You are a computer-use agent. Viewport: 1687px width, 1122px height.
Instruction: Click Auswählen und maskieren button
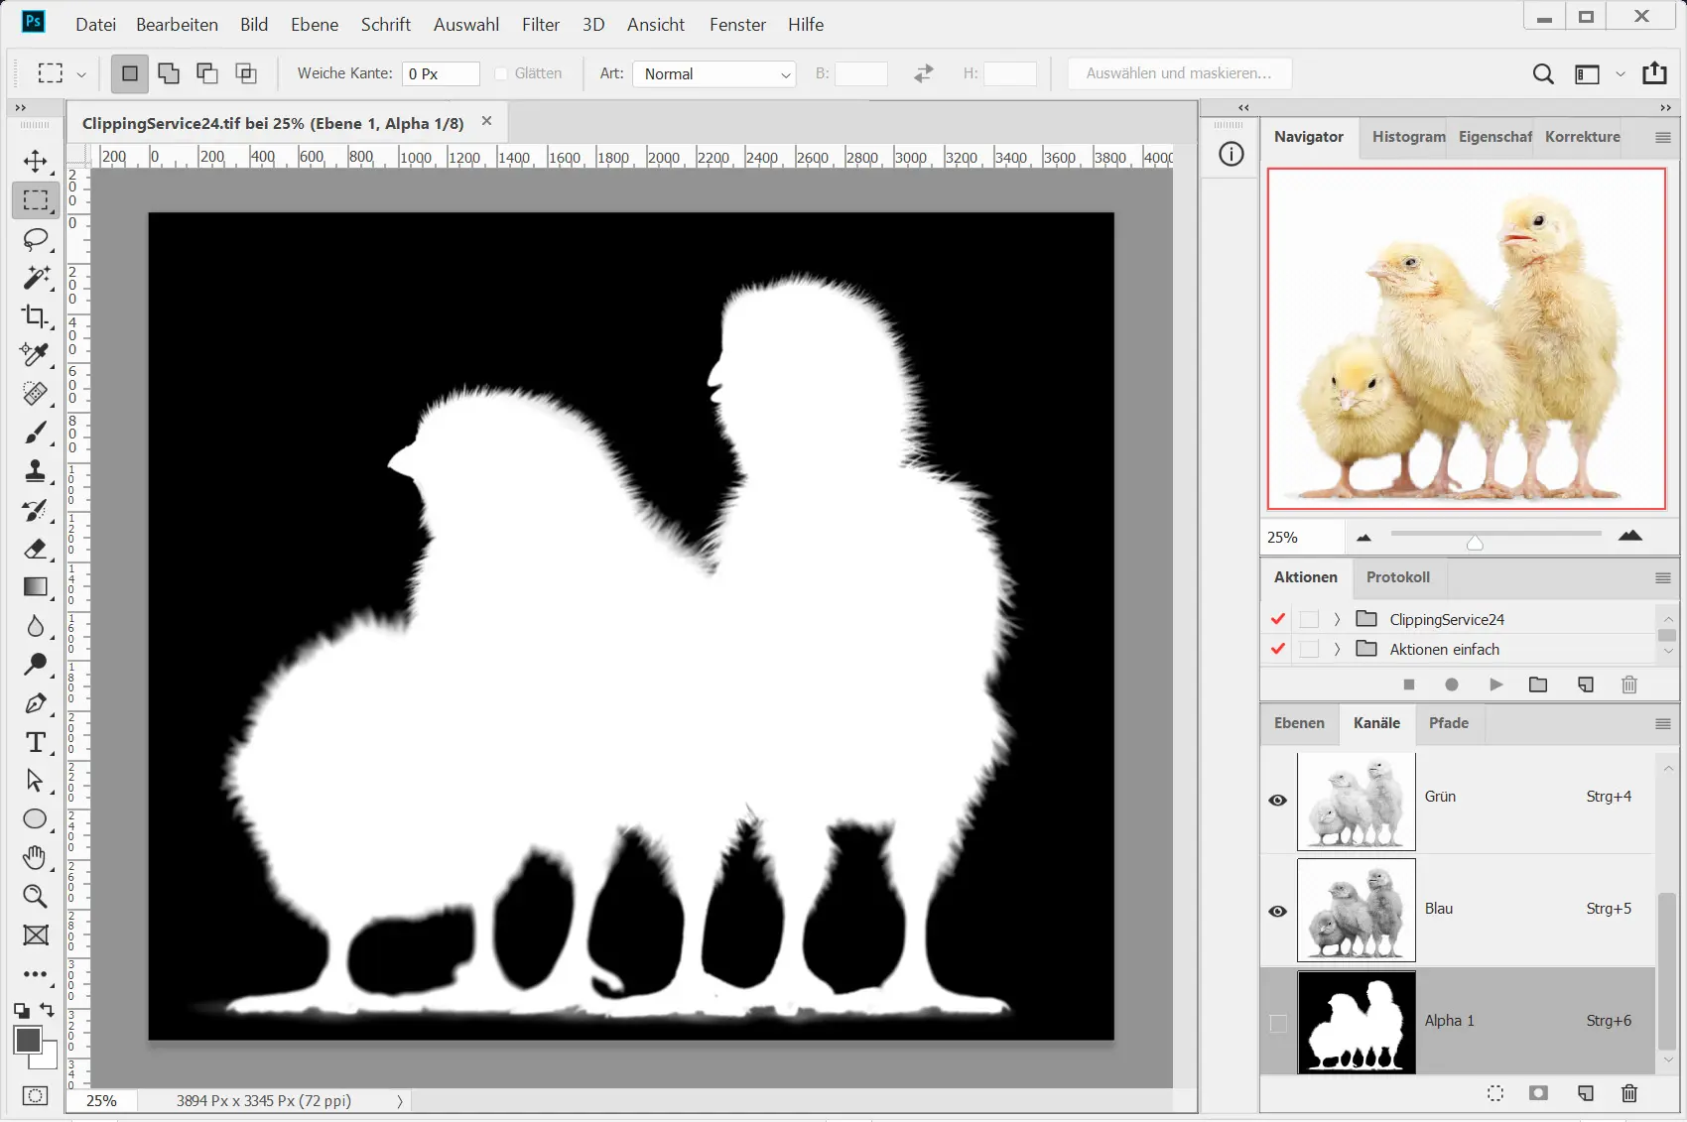1179,73
